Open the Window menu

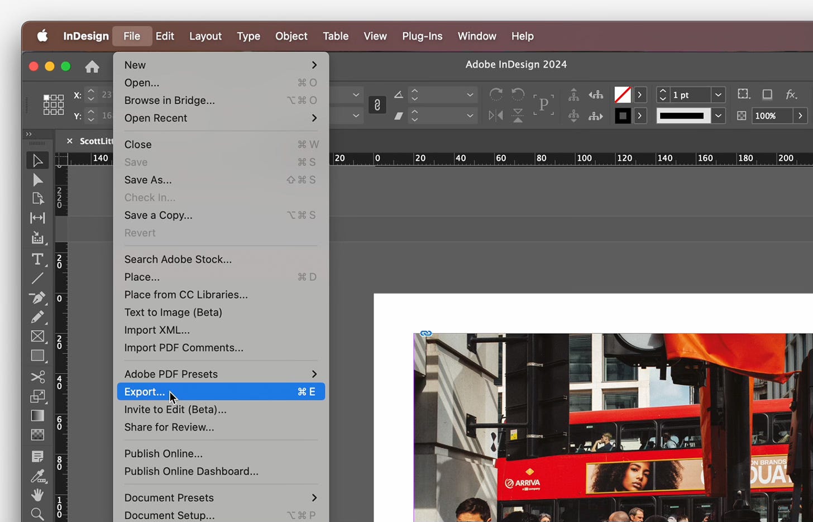(476, 36)
